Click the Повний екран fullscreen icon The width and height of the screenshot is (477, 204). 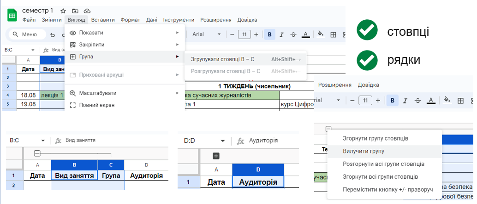pos(72,105)
